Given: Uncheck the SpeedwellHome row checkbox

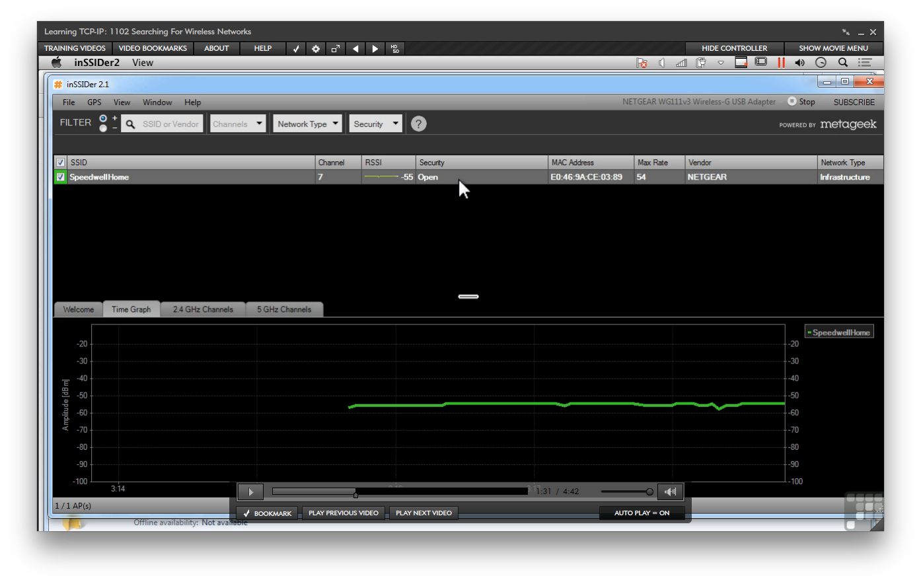Looking at the screenshot, I should click(x=60, y=177).
